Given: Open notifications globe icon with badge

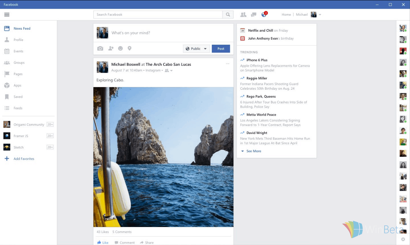Looking at the screenshot, I should [264, 15].
